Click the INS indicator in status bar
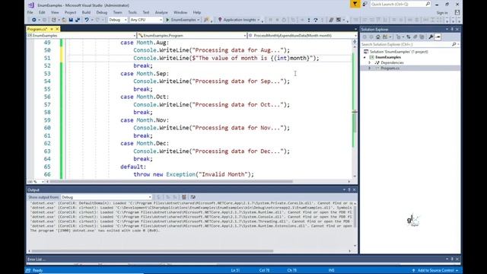 coord(332,270)
